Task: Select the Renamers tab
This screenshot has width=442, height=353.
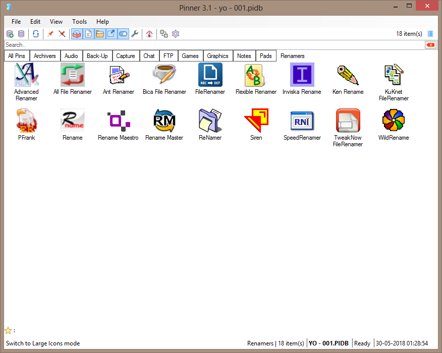Action: (x=293, y=56)
